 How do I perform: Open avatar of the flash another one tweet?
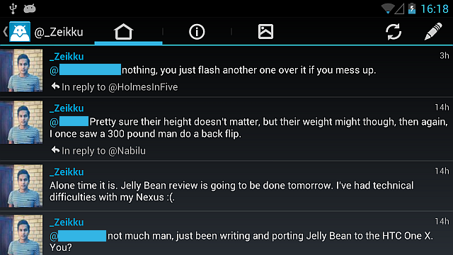[x=21, y=70]
